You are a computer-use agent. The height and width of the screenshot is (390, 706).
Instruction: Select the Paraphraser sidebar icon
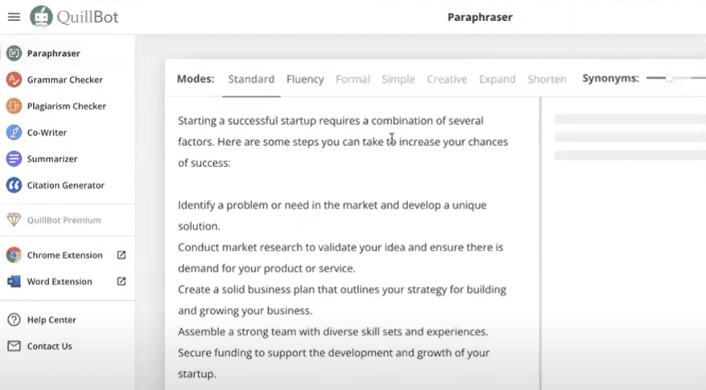[14, 53]
